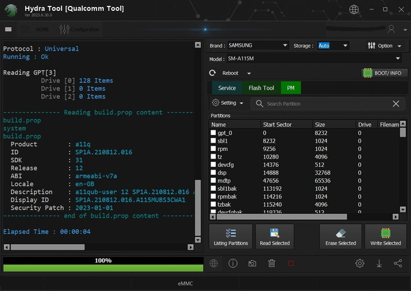This screenshot has width=411, height=291.
Task: Expand the account dropdown arrow
Action: (x=405, y=30)
